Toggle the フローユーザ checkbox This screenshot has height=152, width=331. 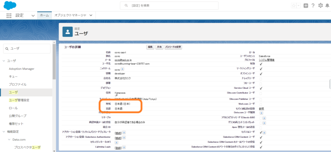pos(261,84)
